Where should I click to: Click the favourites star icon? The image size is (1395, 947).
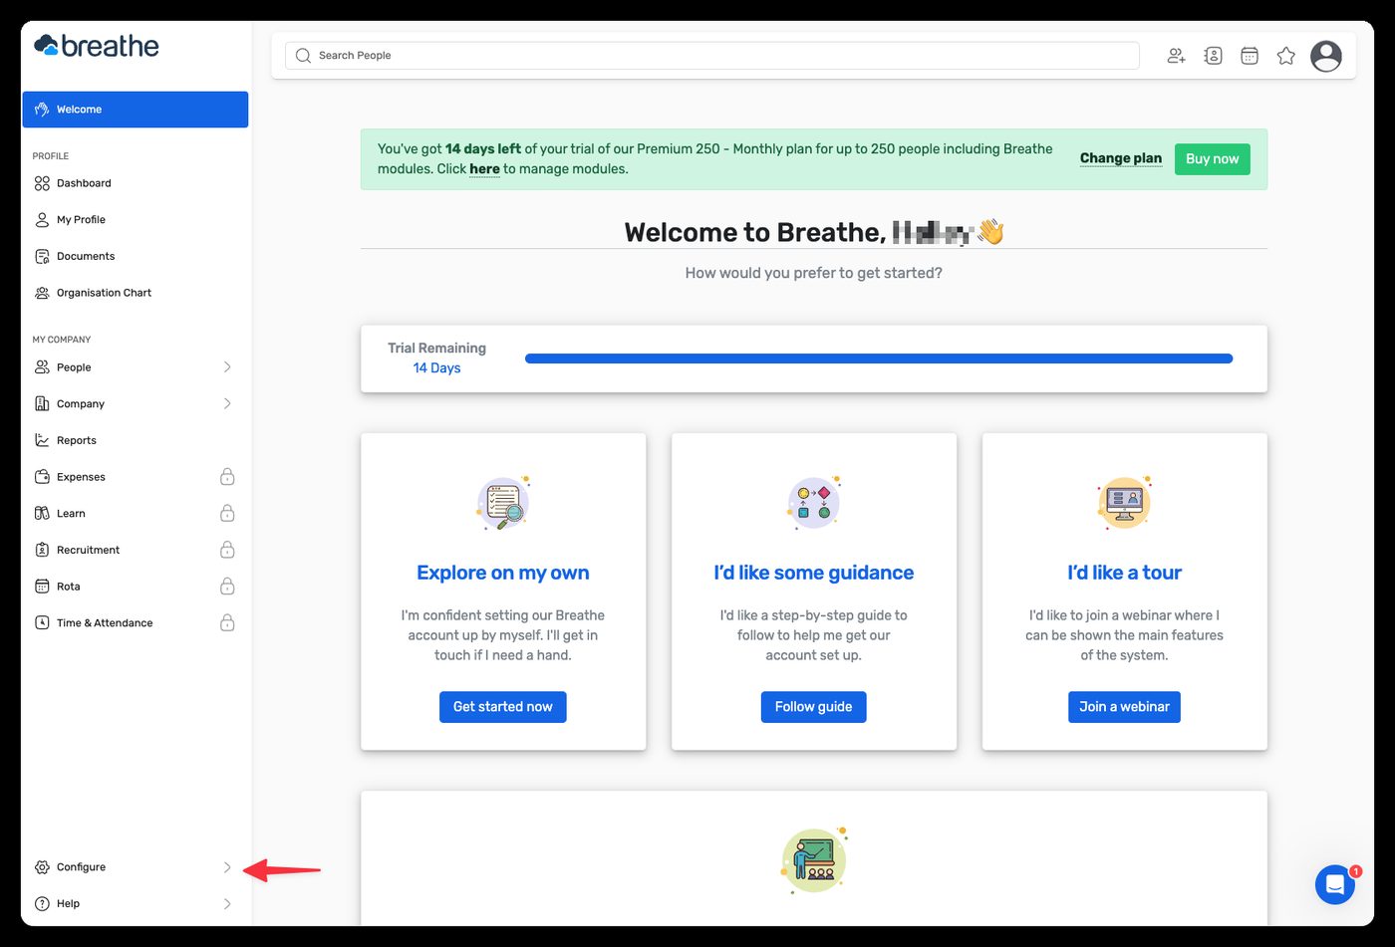tap(1286, 56)
